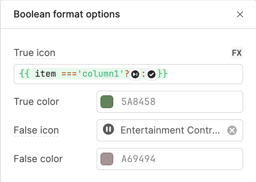This screenshot has height=182, width=256.
Task: Place cursor on 'column1' in expression
Action: click(101, 74)
